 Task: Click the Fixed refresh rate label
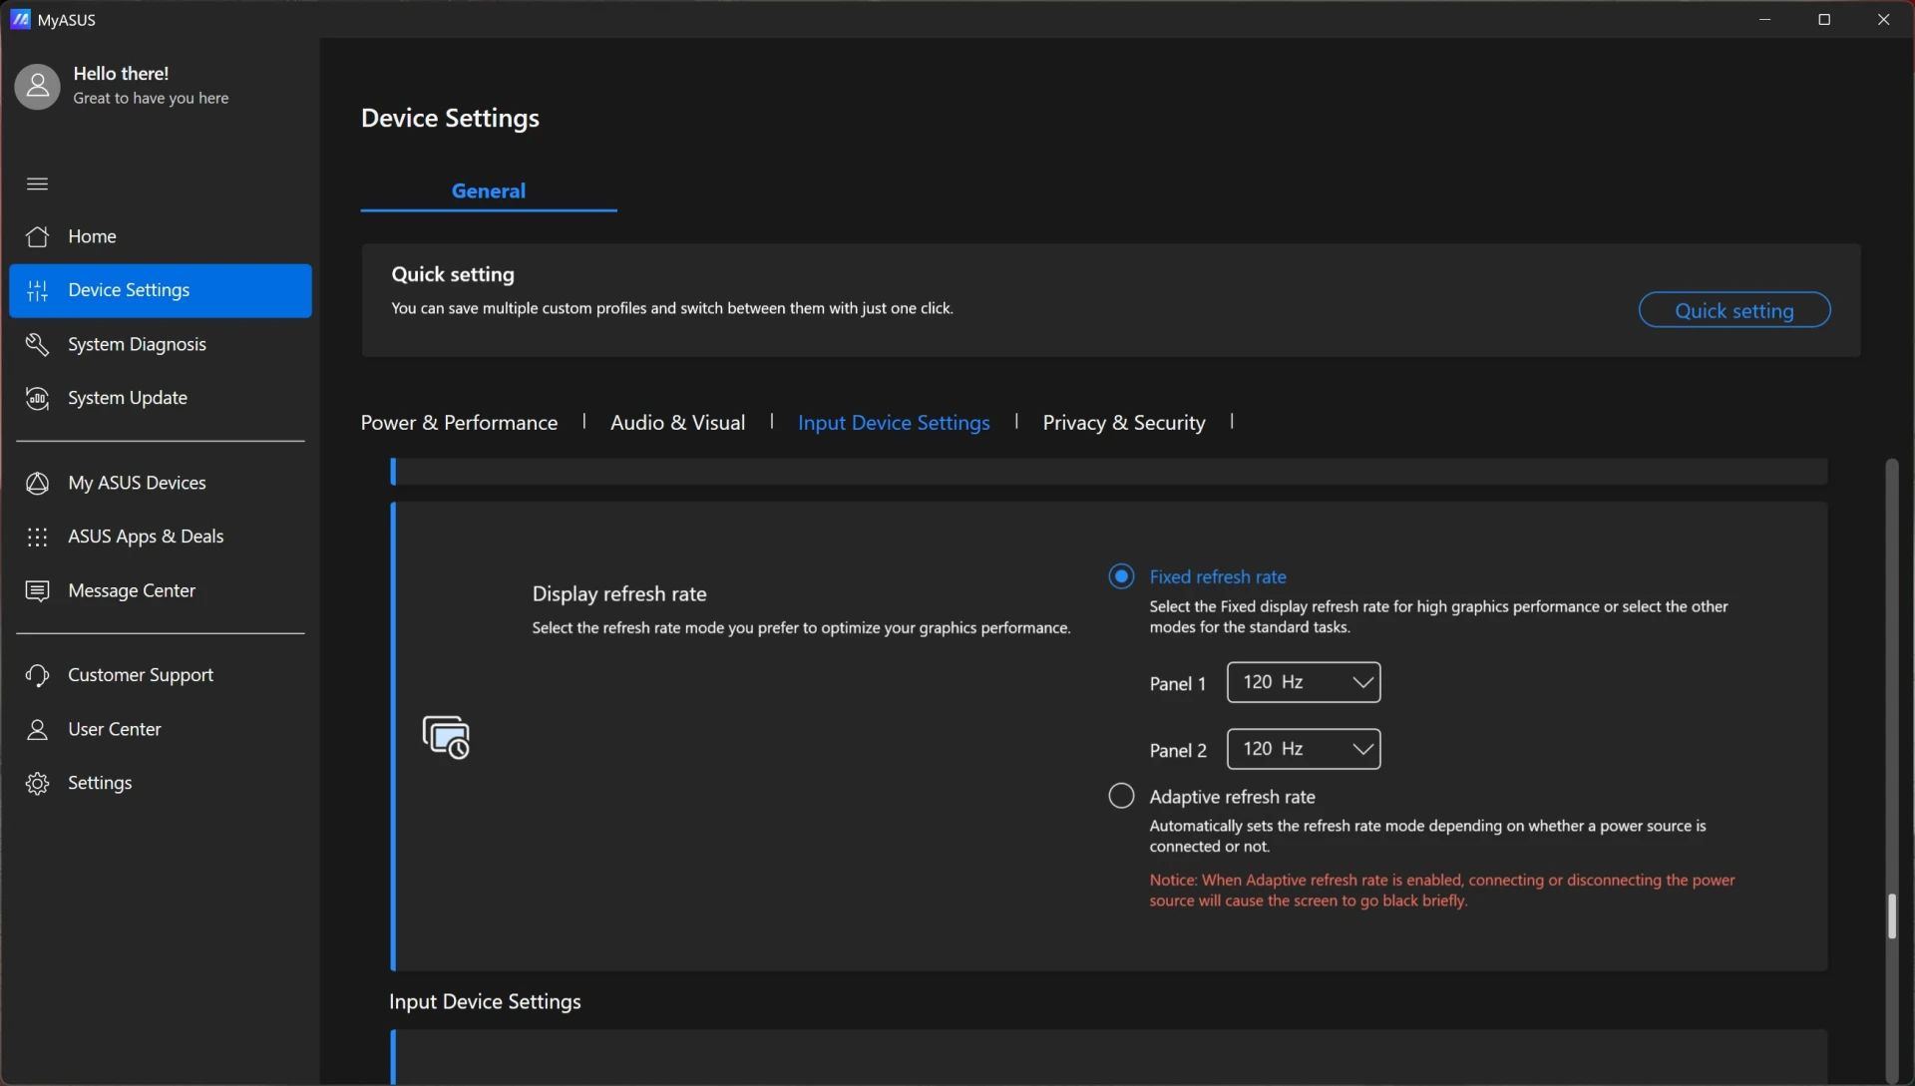click(1218, 576)
